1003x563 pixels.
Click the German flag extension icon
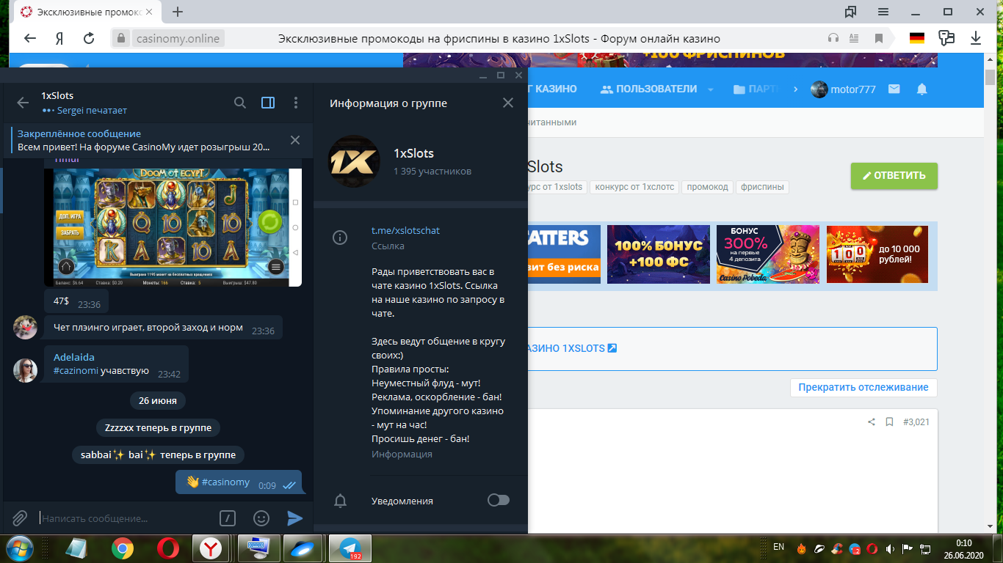click(916, 38)
